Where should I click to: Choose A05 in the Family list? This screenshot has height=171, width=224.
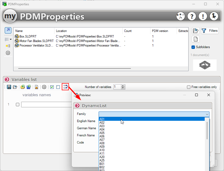coord(152,133)
